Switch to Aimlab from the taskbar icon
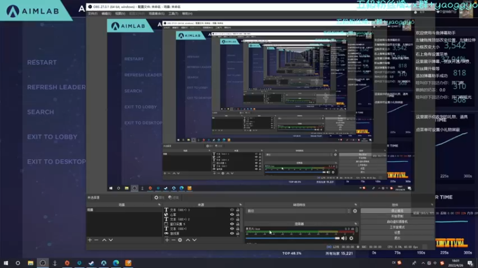478x268 pixels. tap(103, 263)
